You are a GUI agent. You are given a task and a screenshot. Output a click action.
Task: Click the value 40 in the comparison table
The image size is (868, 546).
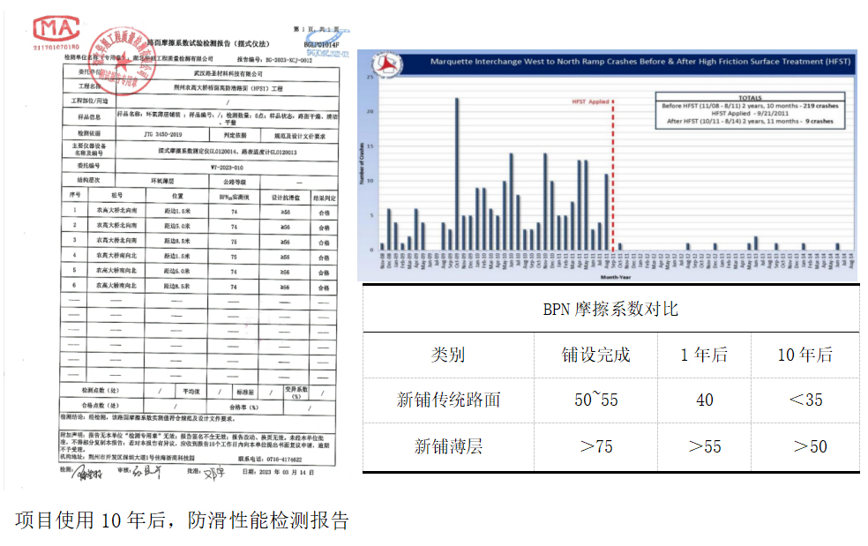pos(704,400)
